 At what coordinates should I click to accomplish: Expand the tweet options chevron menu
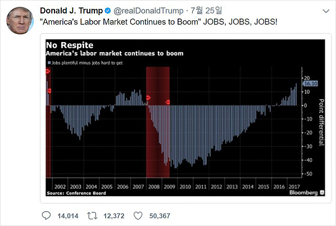[326, 11]
